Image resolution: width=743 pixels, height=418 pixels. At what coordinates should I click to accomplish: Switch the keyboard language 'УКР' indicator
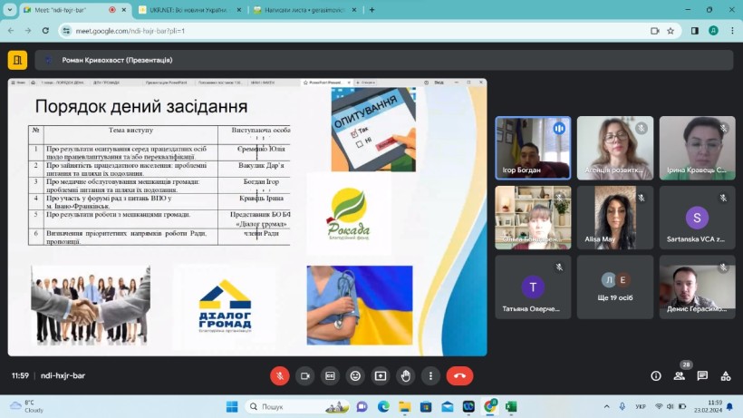coord(641,406)
